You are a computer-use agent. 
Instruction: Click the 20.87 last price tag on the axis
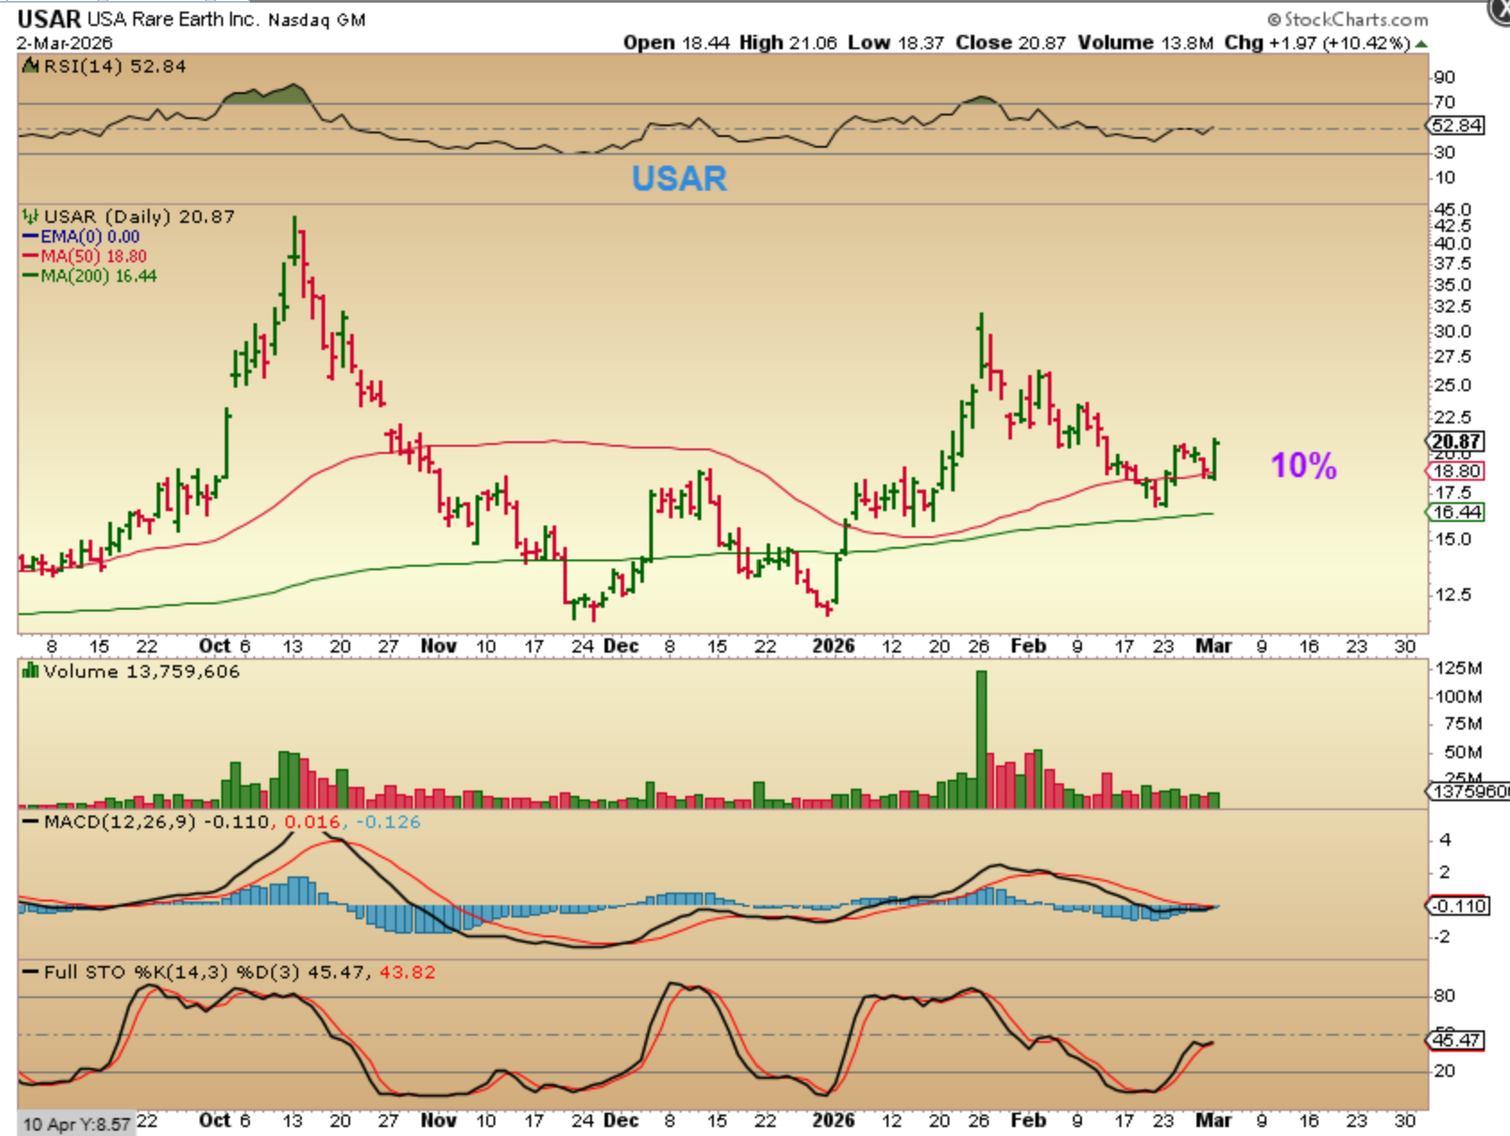coord(1455,441)
